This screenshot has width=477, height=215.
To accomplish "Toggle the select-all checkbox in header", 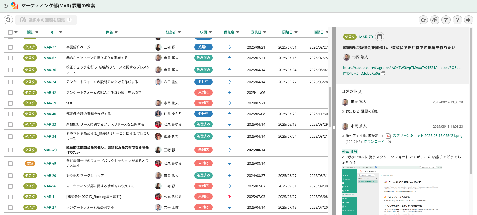I will (10, 32).
